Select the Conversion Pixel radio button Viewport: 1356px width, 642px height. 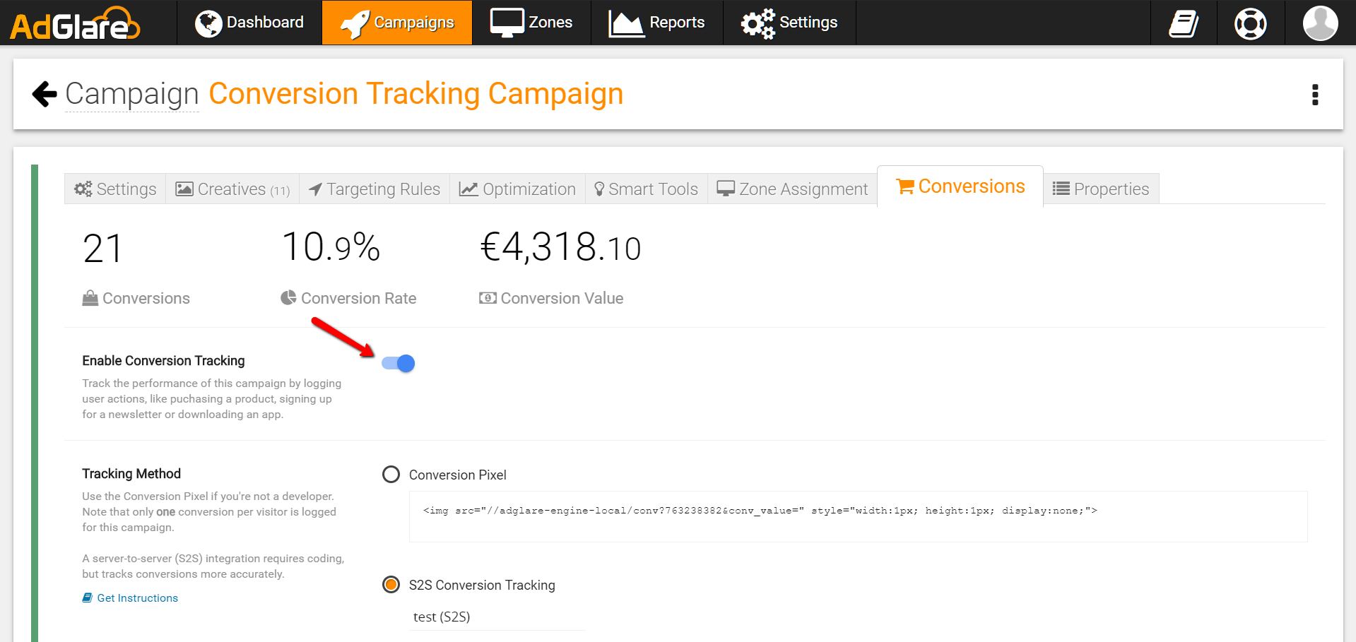pos(391,475)
